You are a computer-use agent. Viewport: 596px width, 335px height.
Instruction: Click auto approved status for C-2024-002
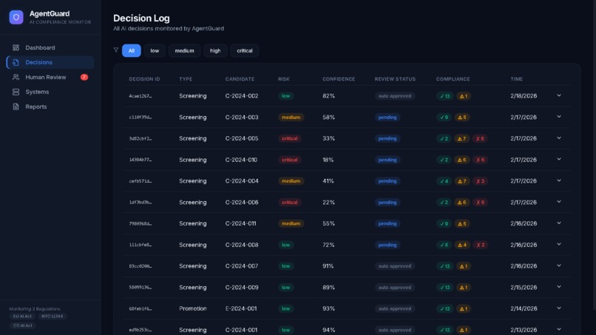tap(395, 96)
